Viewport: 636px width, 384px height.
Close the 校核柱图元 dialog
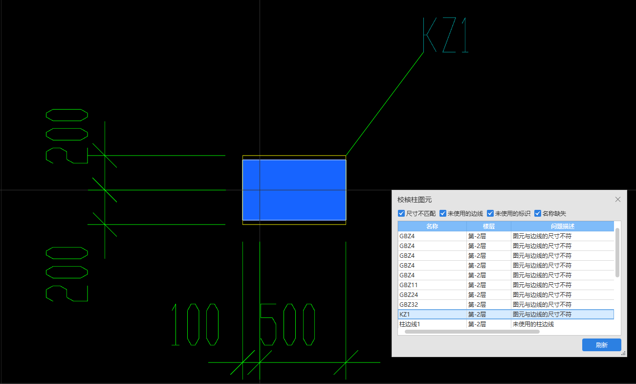coord(618,199)
